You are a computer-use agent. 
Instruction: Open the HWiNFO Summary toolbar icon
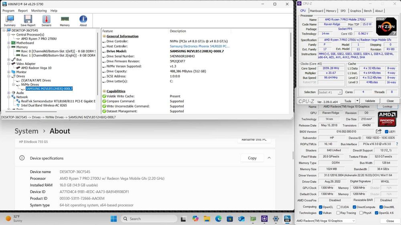pyautogui.click(x=10, y=21)
